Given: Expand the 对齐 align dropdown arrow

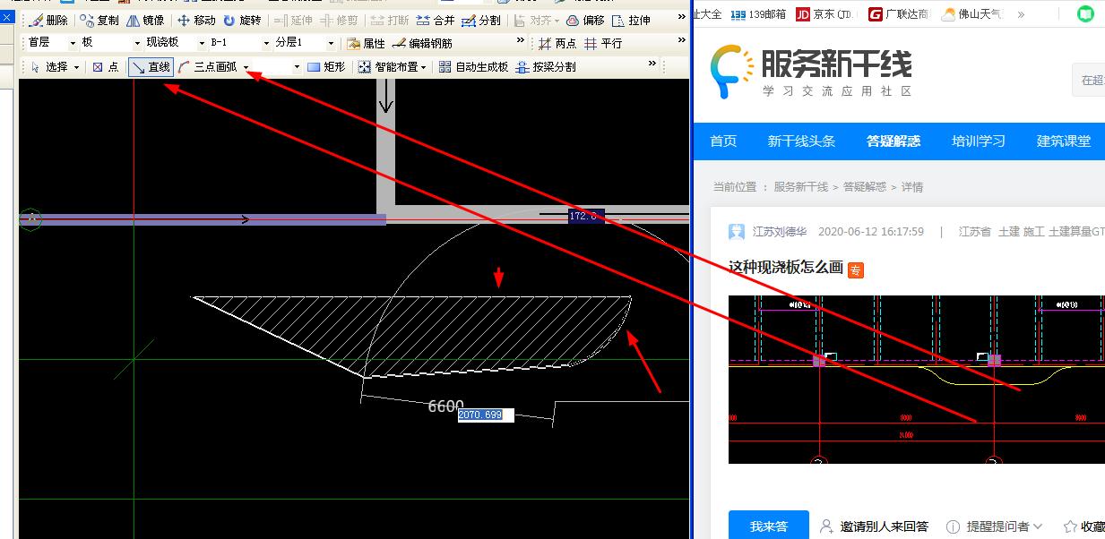Looking at the screenshot, I should point(556,21).
